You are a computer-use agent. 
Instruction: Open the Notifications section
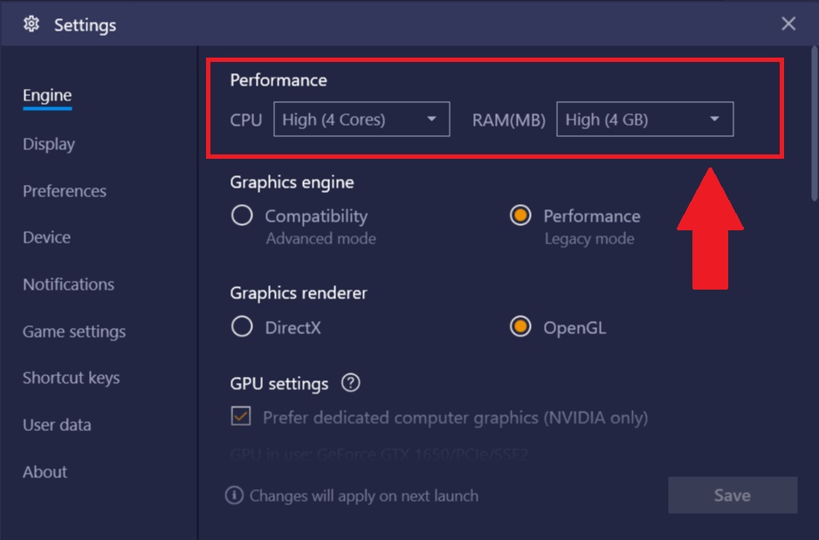68,284
